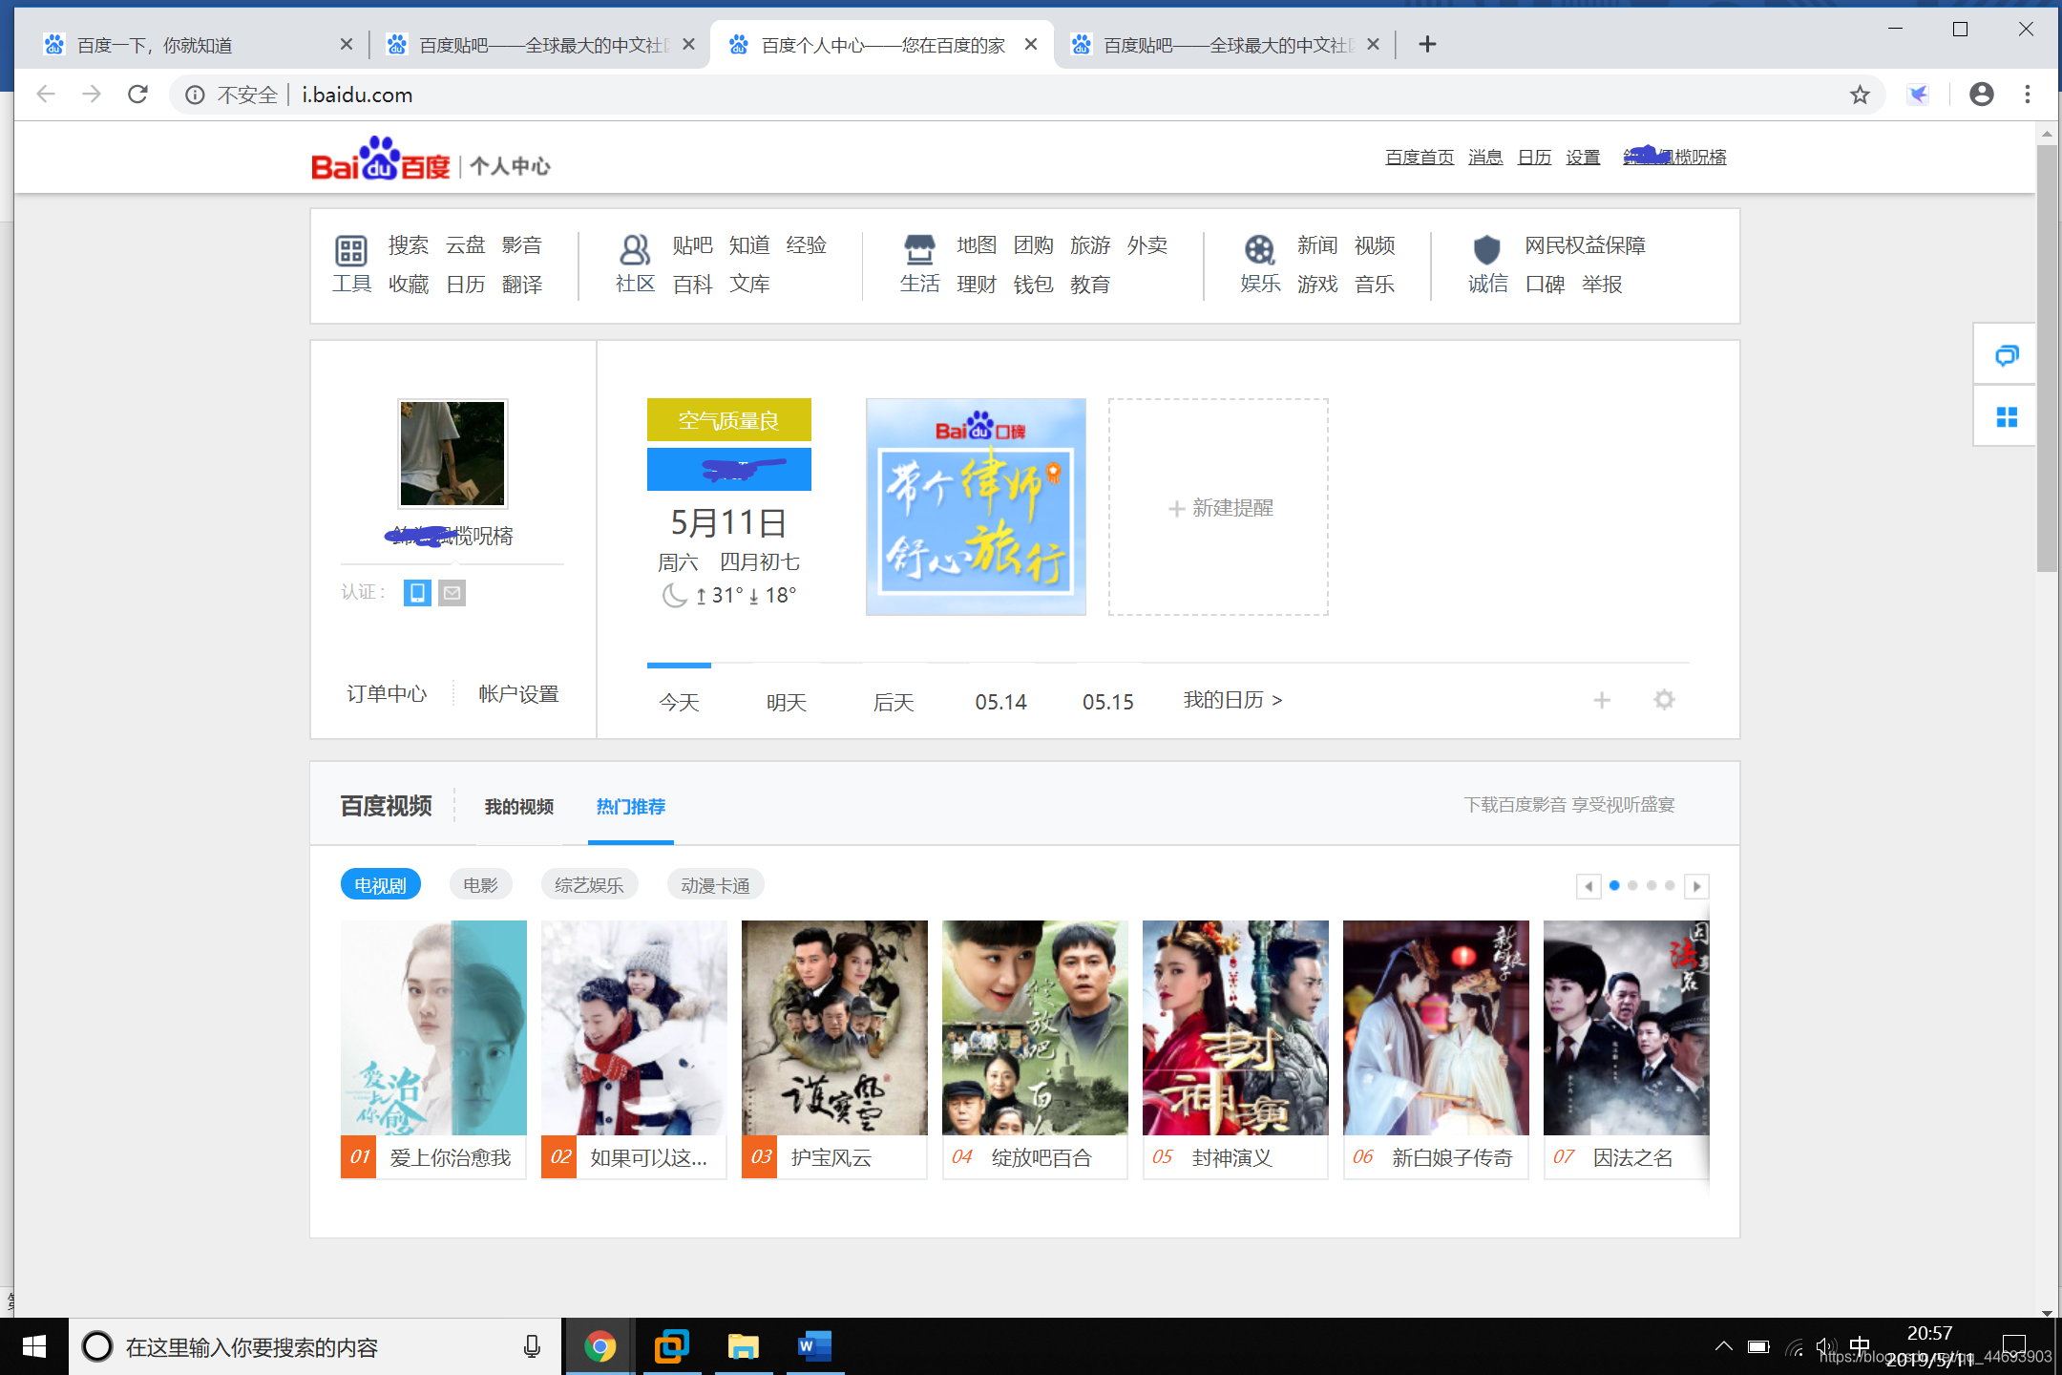Open Chrome from the taskbar
Viewport: 2062px width, 1375px height.
tap(600, 1346)
